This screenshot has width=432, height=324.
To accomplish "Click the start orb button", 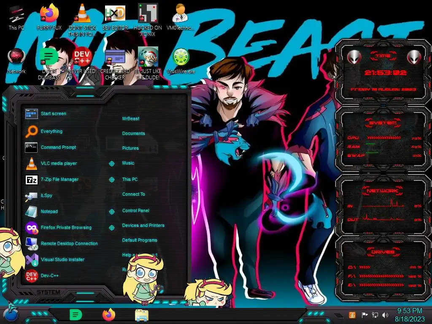I will [11, 313].
